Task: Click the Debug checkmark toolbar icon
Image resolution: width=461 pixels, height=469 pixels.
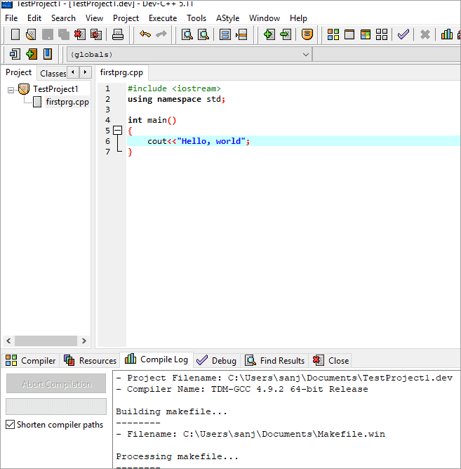Action: click(403, 34)
